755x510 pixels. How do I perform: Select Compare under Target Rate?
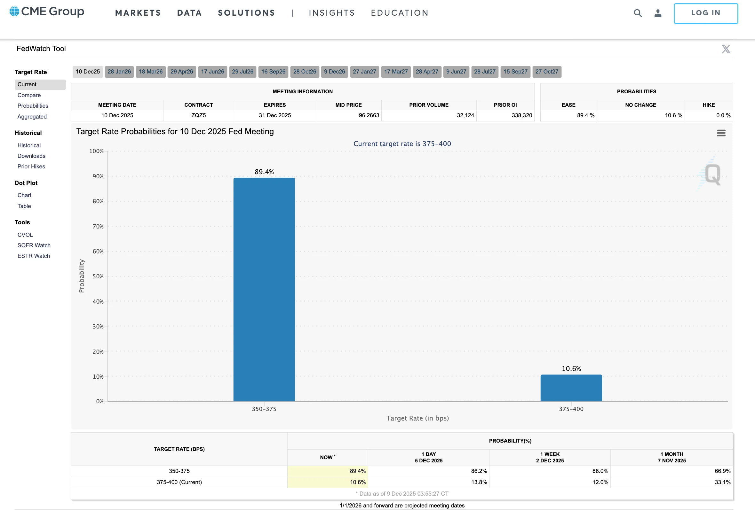click(29, 95)
